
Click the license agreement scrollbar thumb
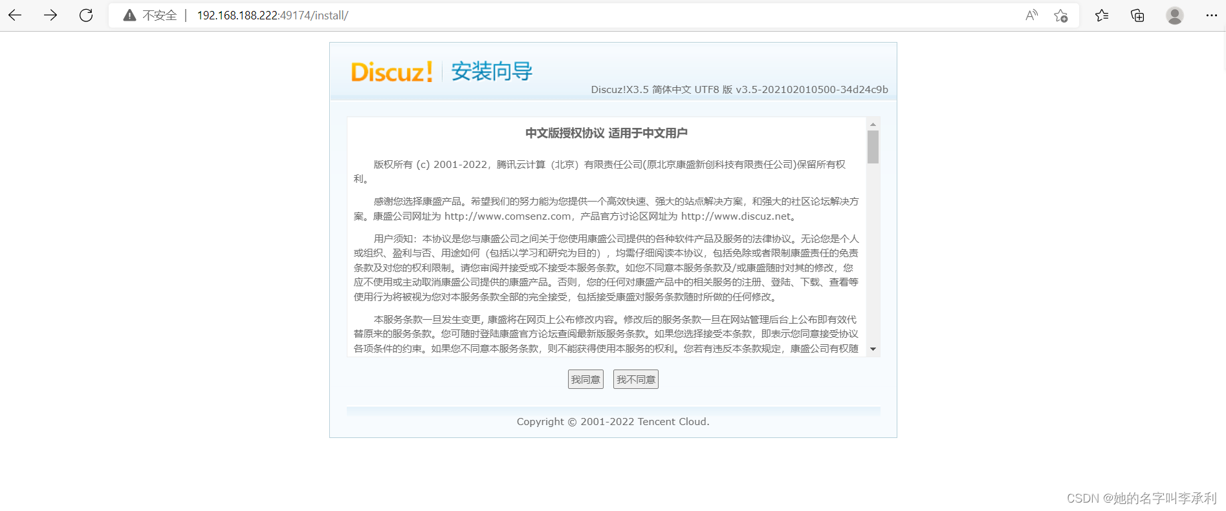point(873,147)
